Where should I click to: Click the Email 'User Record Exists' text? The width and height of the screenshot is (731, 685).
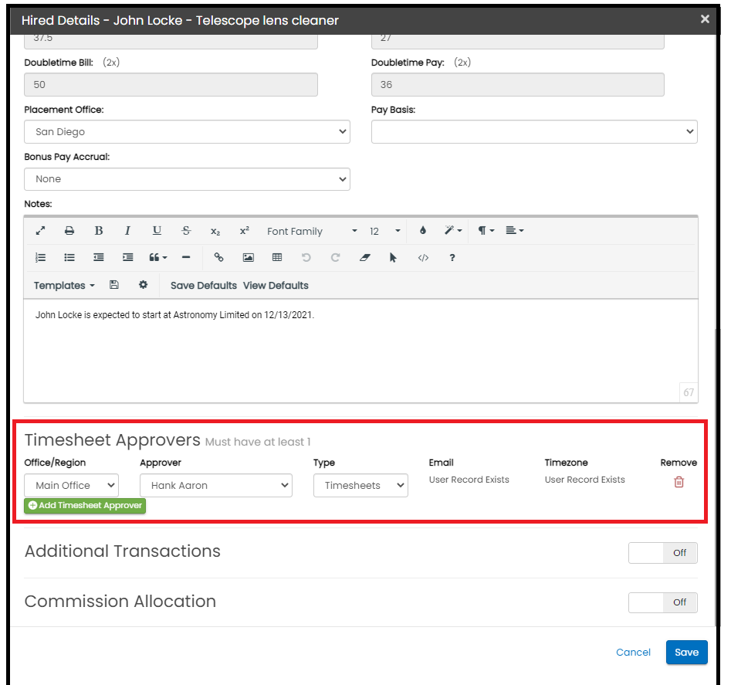point(469,480)
